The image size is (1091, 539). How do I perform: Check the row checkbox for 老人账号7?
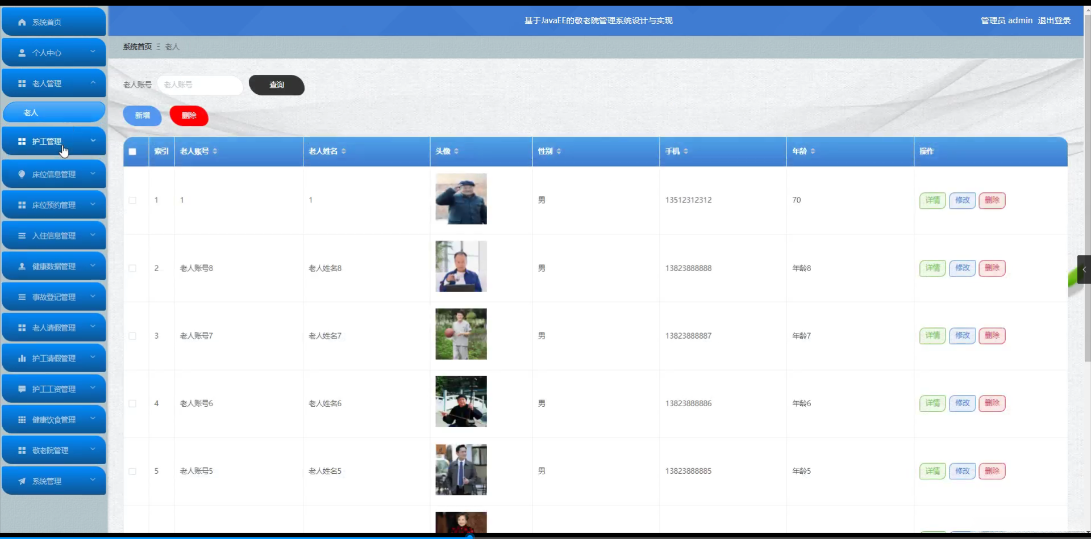(x=132, y=336)
